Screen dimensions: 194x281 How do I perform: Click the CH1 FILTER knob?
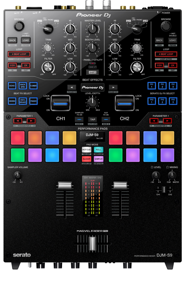coord(48,68)
